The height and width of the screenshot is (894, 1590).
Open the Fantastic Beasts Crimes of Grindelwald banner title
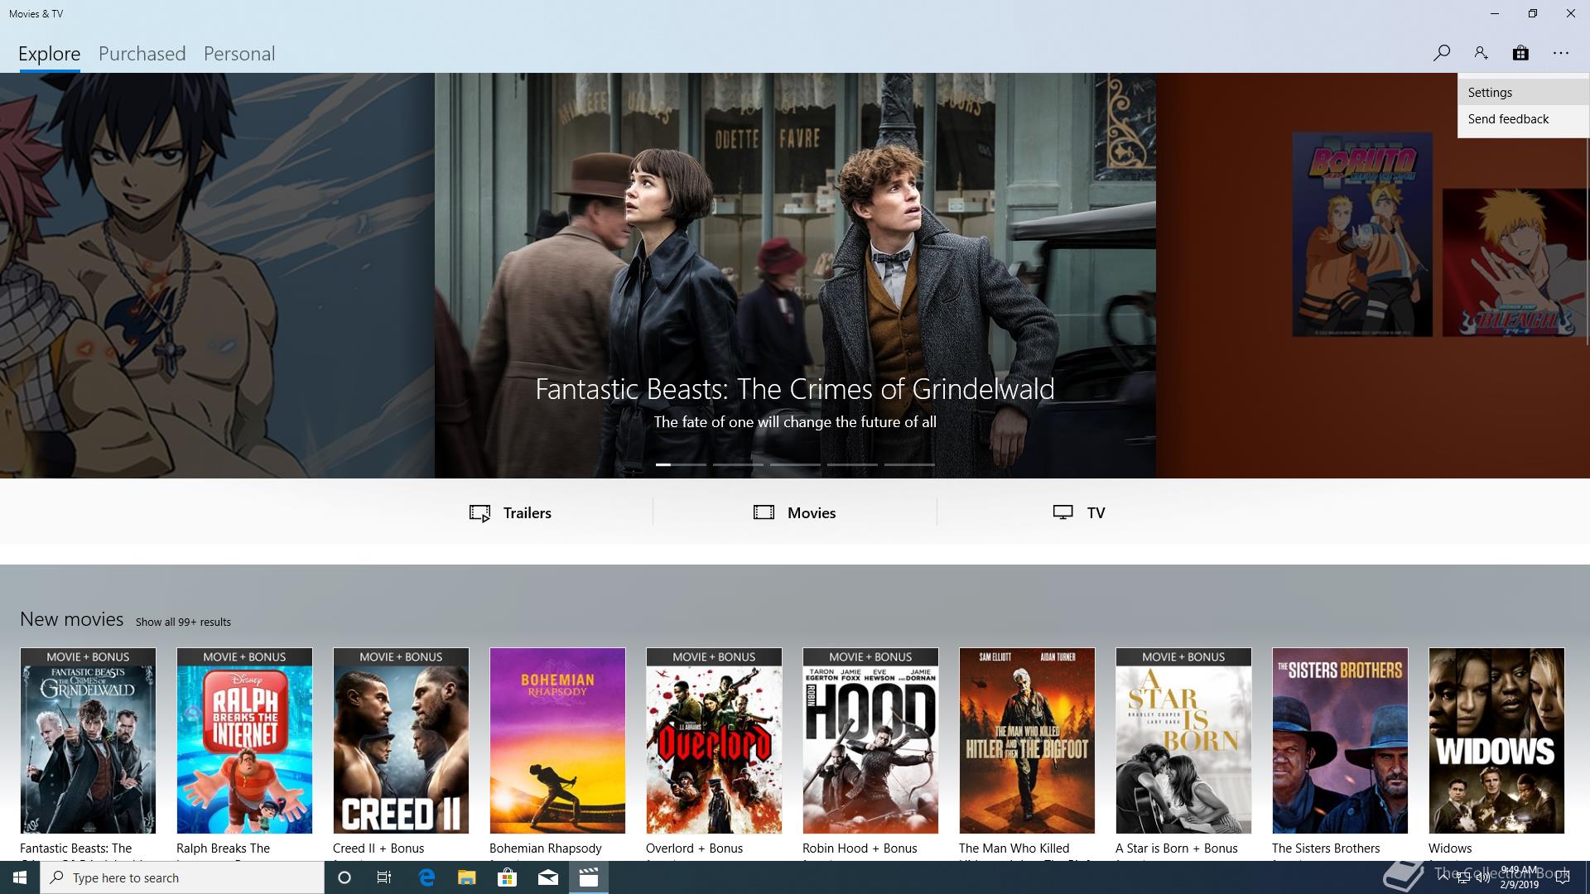[x=795, y=389]
